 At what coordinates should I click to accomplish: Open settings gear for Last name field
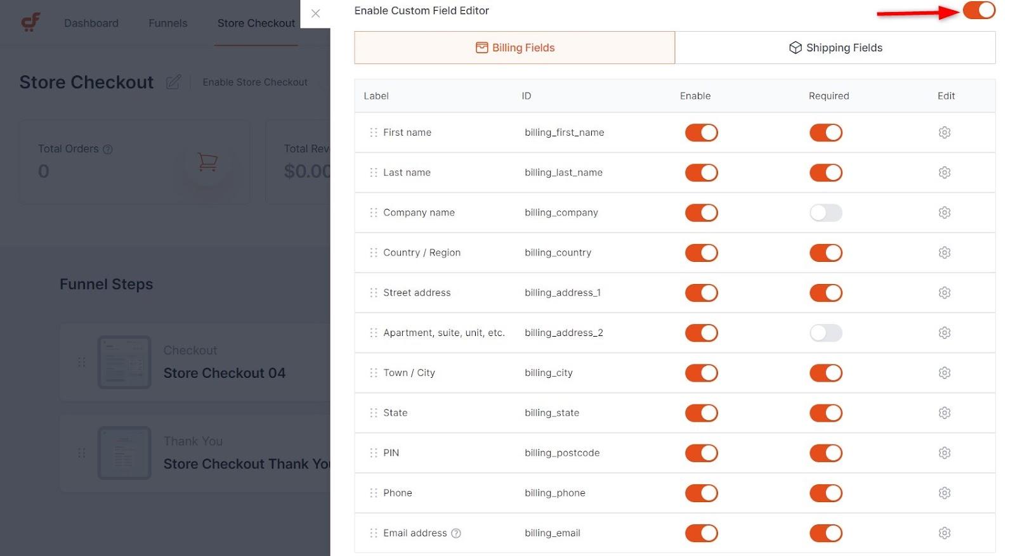point(944,172)
